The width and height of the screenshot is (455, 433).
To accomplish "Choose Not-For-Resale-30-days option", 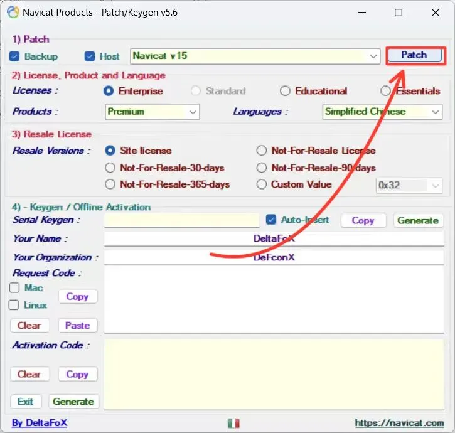I will 110,168.
